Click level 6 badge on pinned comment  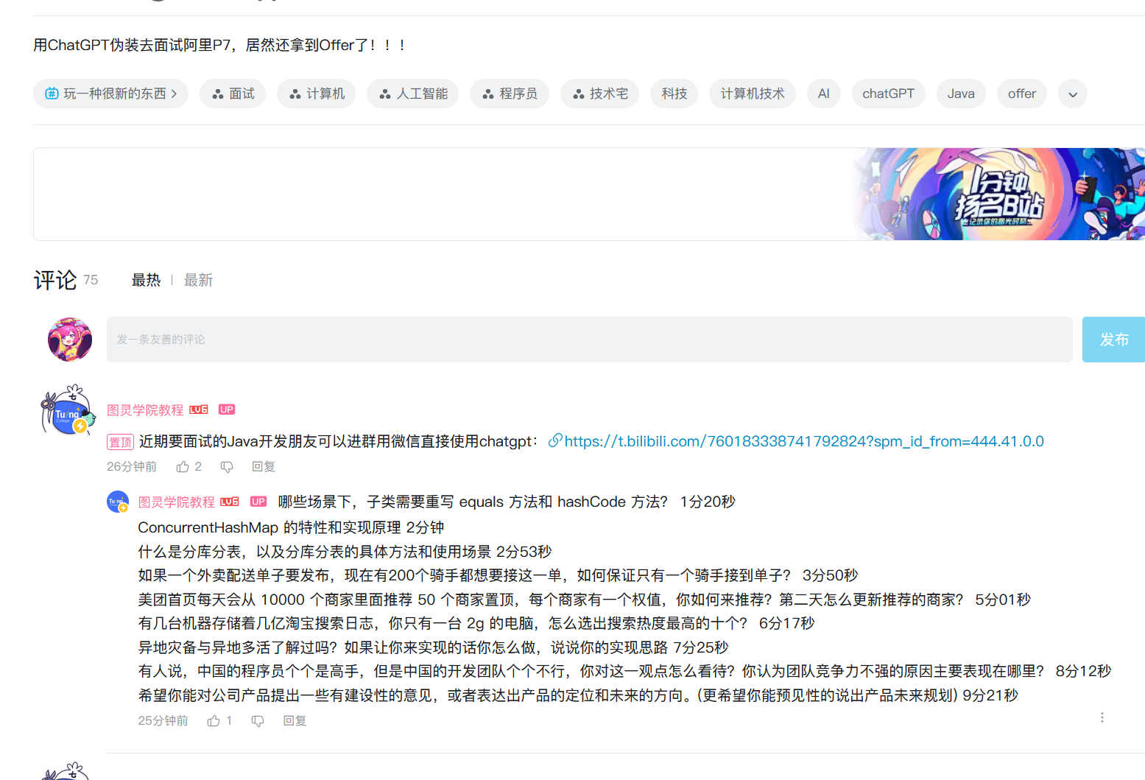[199, 410]
